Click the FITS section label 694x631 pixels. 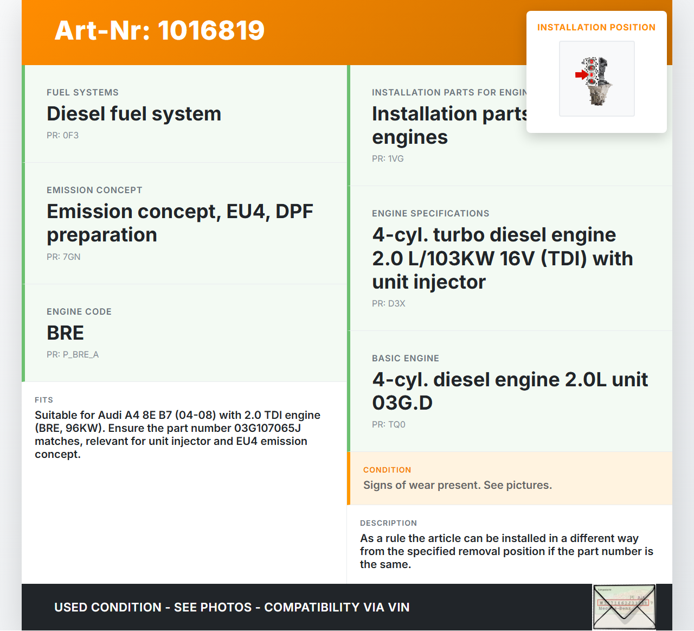[44, 400]
